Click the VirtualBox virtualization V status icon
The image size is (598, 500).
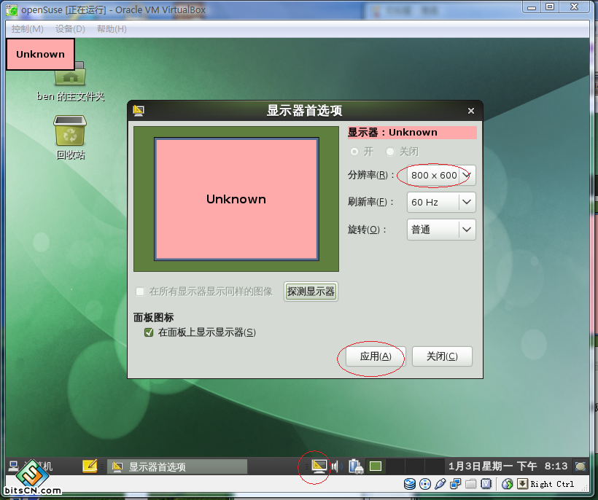(486, 484)
